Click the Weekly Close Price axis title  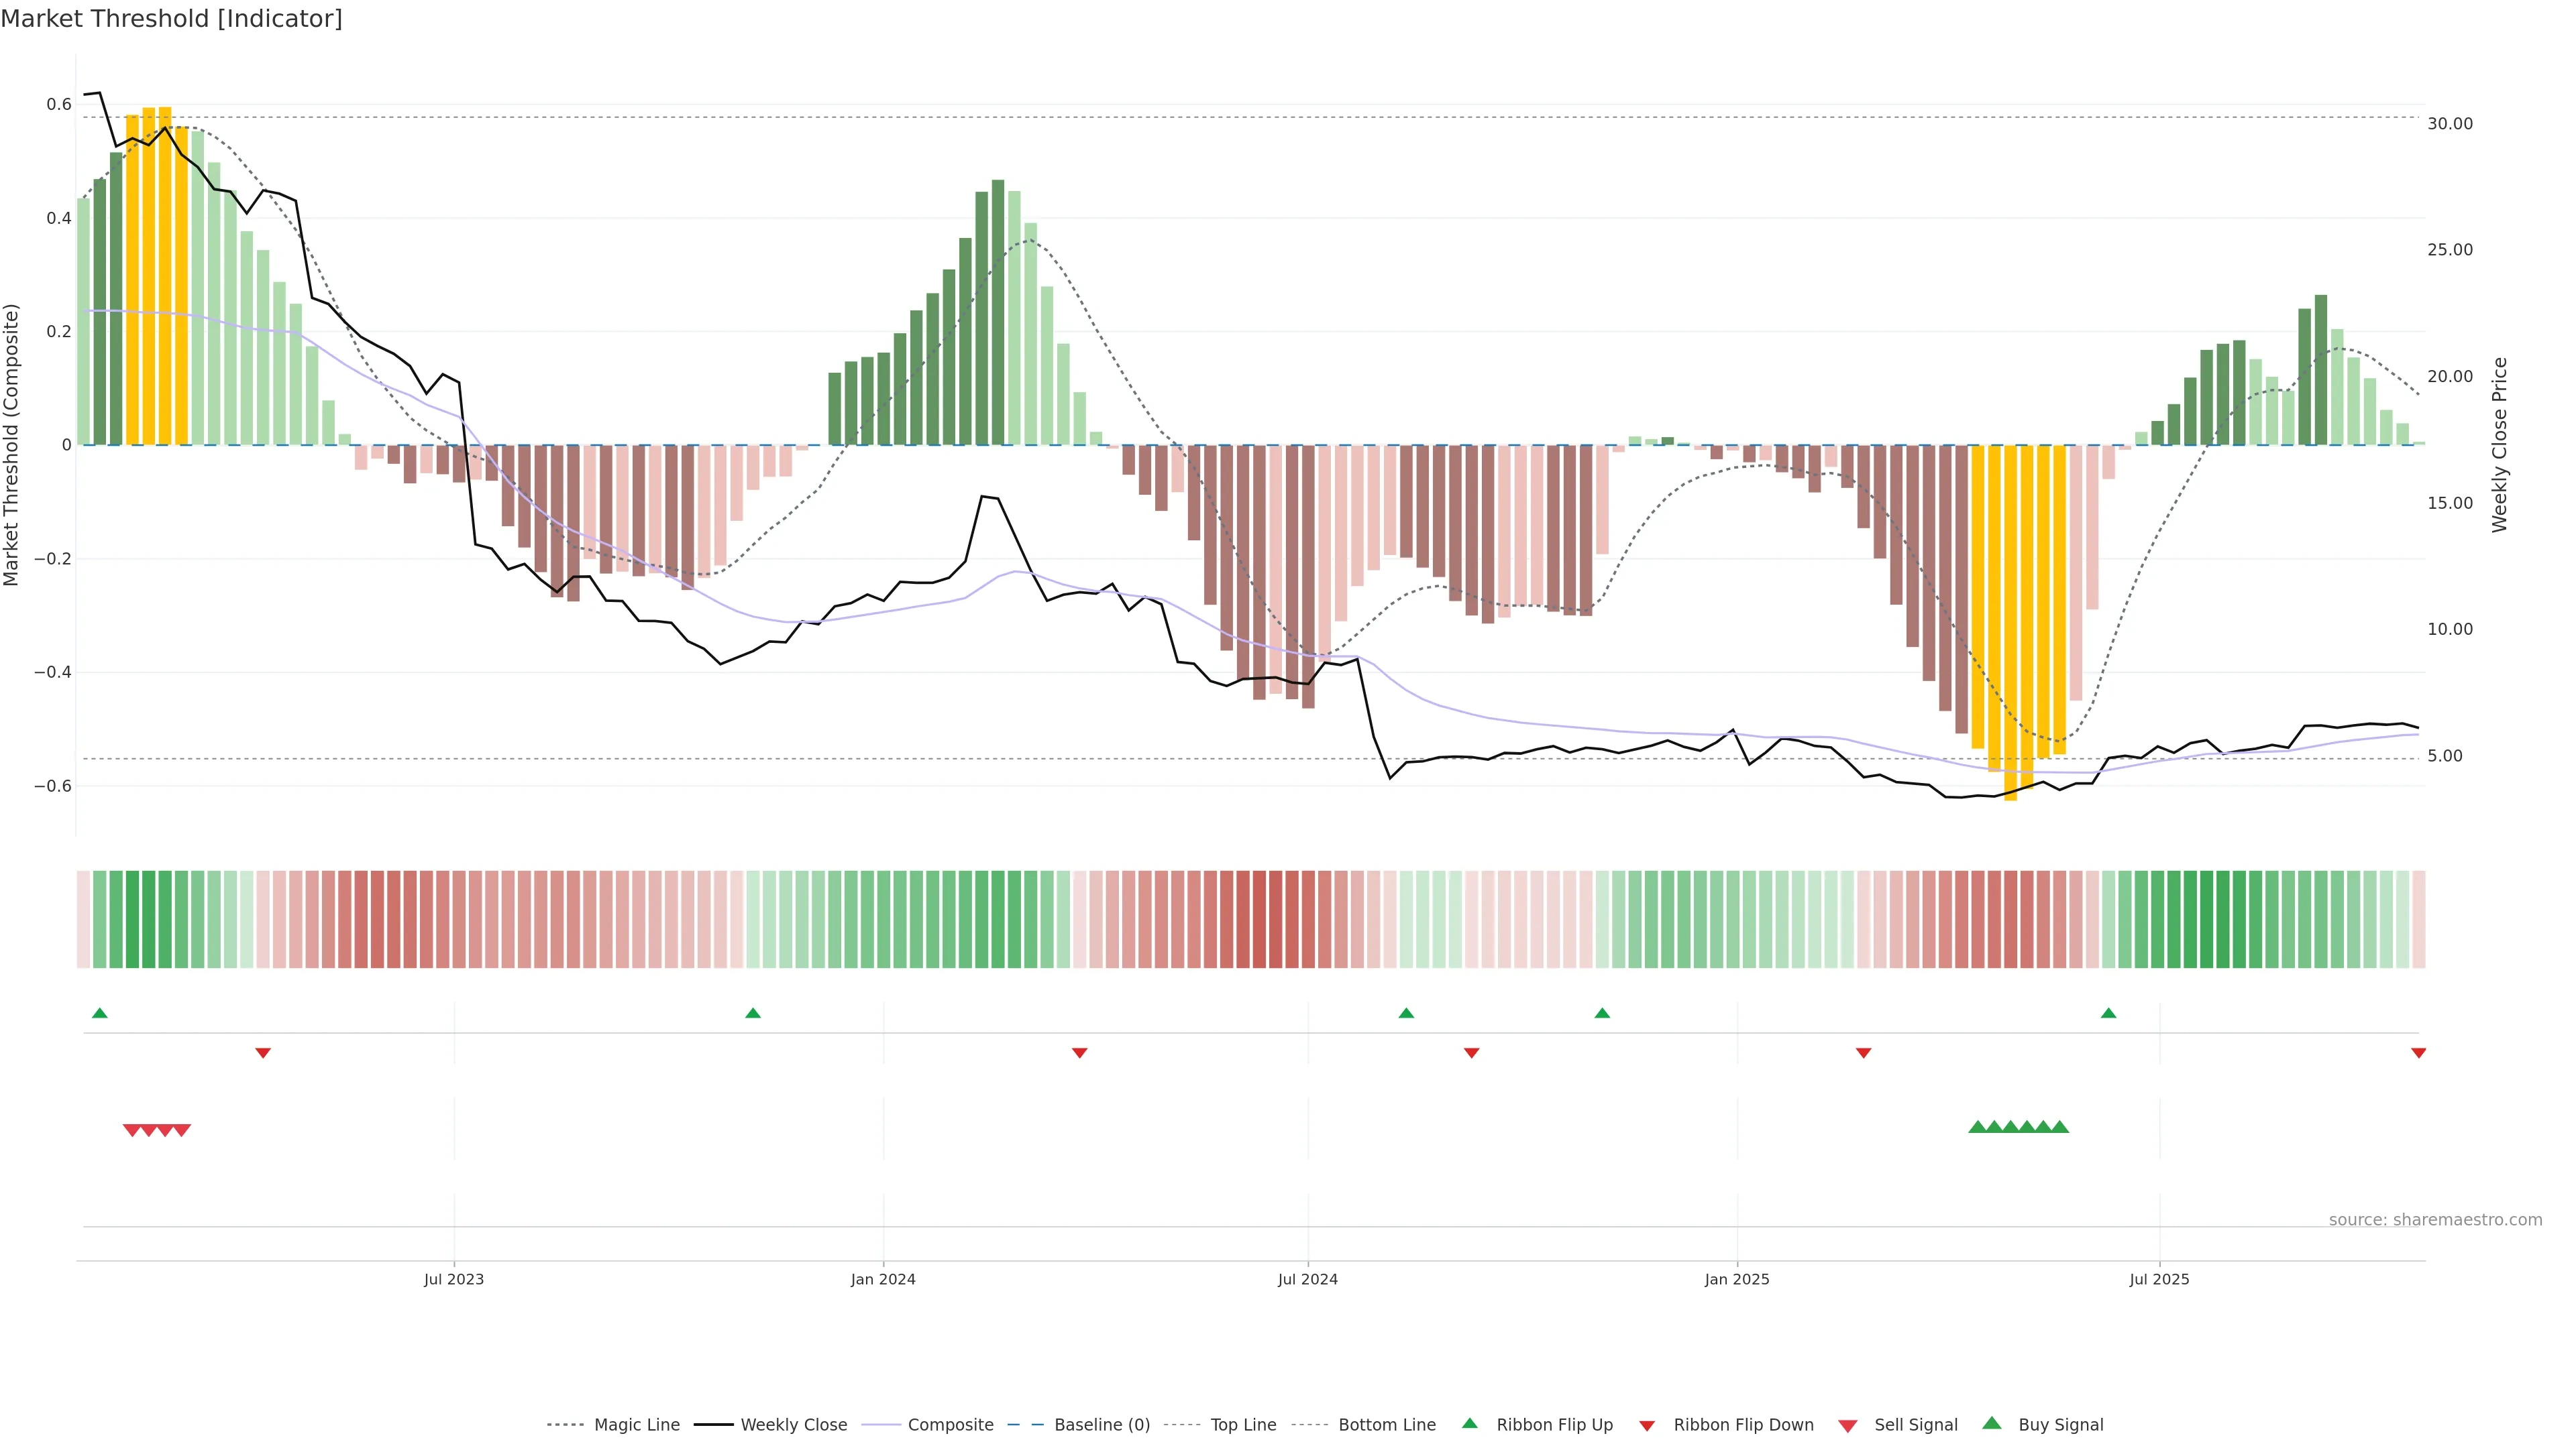pos(2500,444)
